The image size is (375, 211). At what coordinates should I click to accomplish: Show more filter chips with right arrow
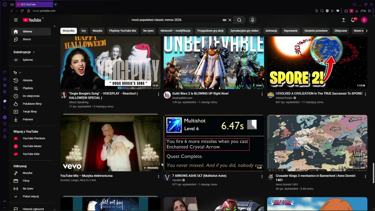click(x=366, y=31)
